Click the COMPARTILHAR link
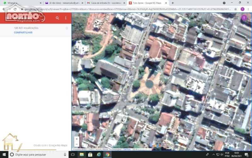Image resolution: width=252 pixels, height=158 pixels. pyautogui.click(x=23, y=33)
